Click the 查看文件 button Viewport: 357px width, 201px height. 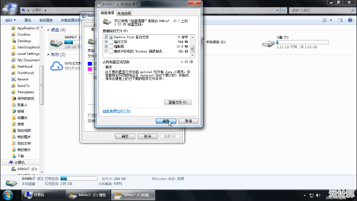click(x=178, y=102)
